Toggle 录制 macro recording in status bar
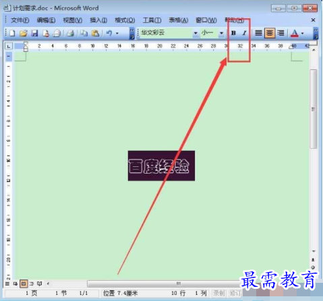Image resolution: width=323 pixels, height=301 pixels. pyautogui.click(x=218, y=293)
